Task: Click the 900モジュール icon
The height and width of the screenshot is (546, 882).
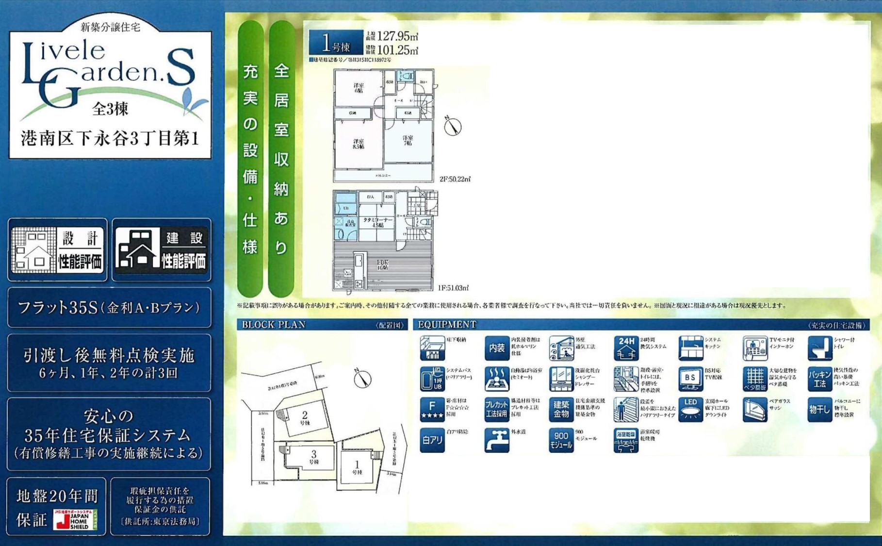Action: tap(561, 440)
